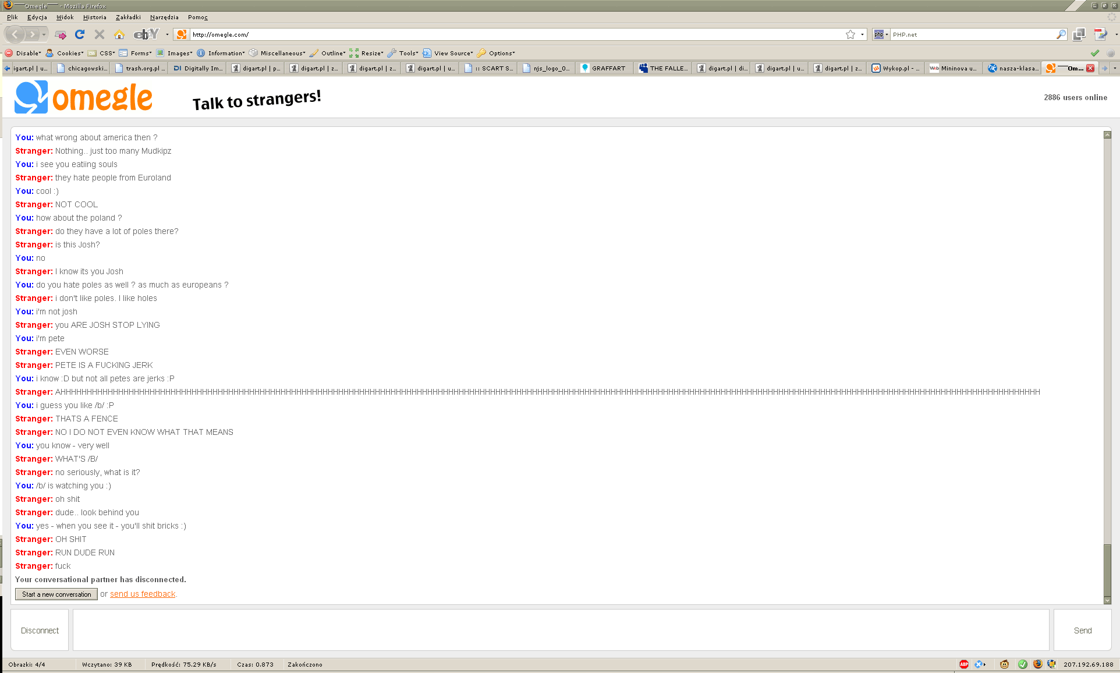The width and height of the screenshot is (1120, 673).
Task: Click the Omegle favicon in address bar
Action: (182, 34)
